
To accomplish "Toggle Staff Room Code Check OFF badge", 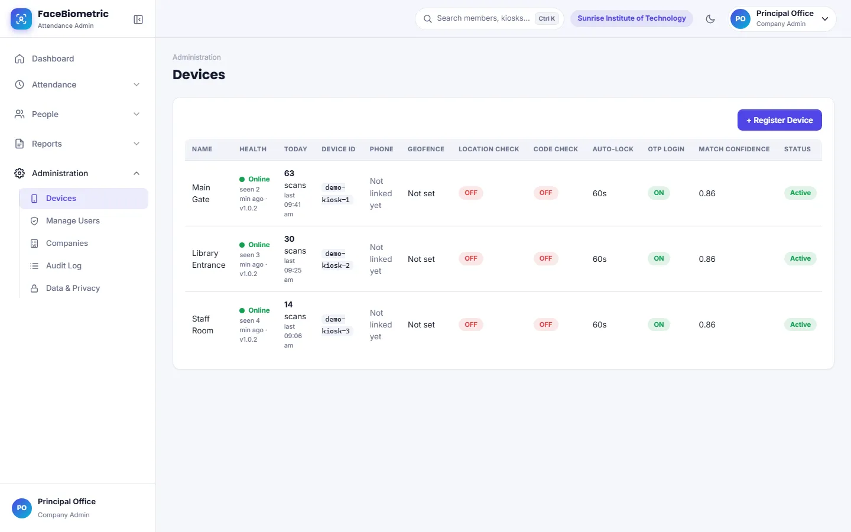I will 545,325.
